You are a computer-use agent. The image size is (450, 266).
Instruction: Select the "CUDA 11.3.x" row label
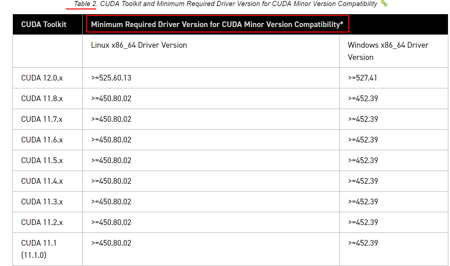pyautogui.click(x=42, y=202)
